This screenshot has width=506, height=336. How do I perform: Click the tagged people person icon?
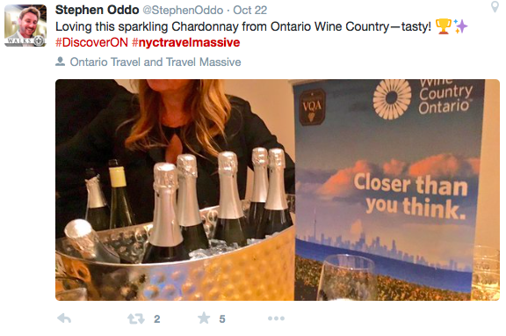coord(60,62)
